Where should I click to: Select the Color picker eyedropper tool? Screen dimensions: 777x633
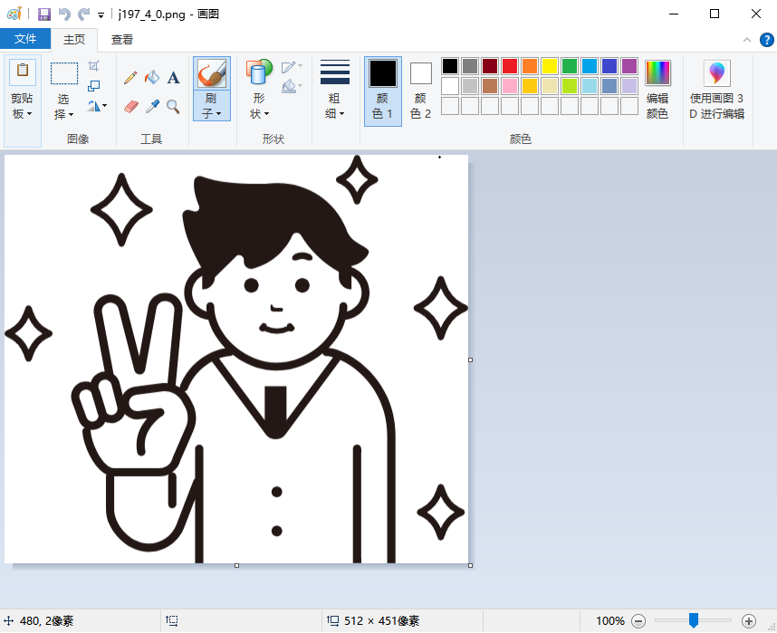(x=152, y=107)
